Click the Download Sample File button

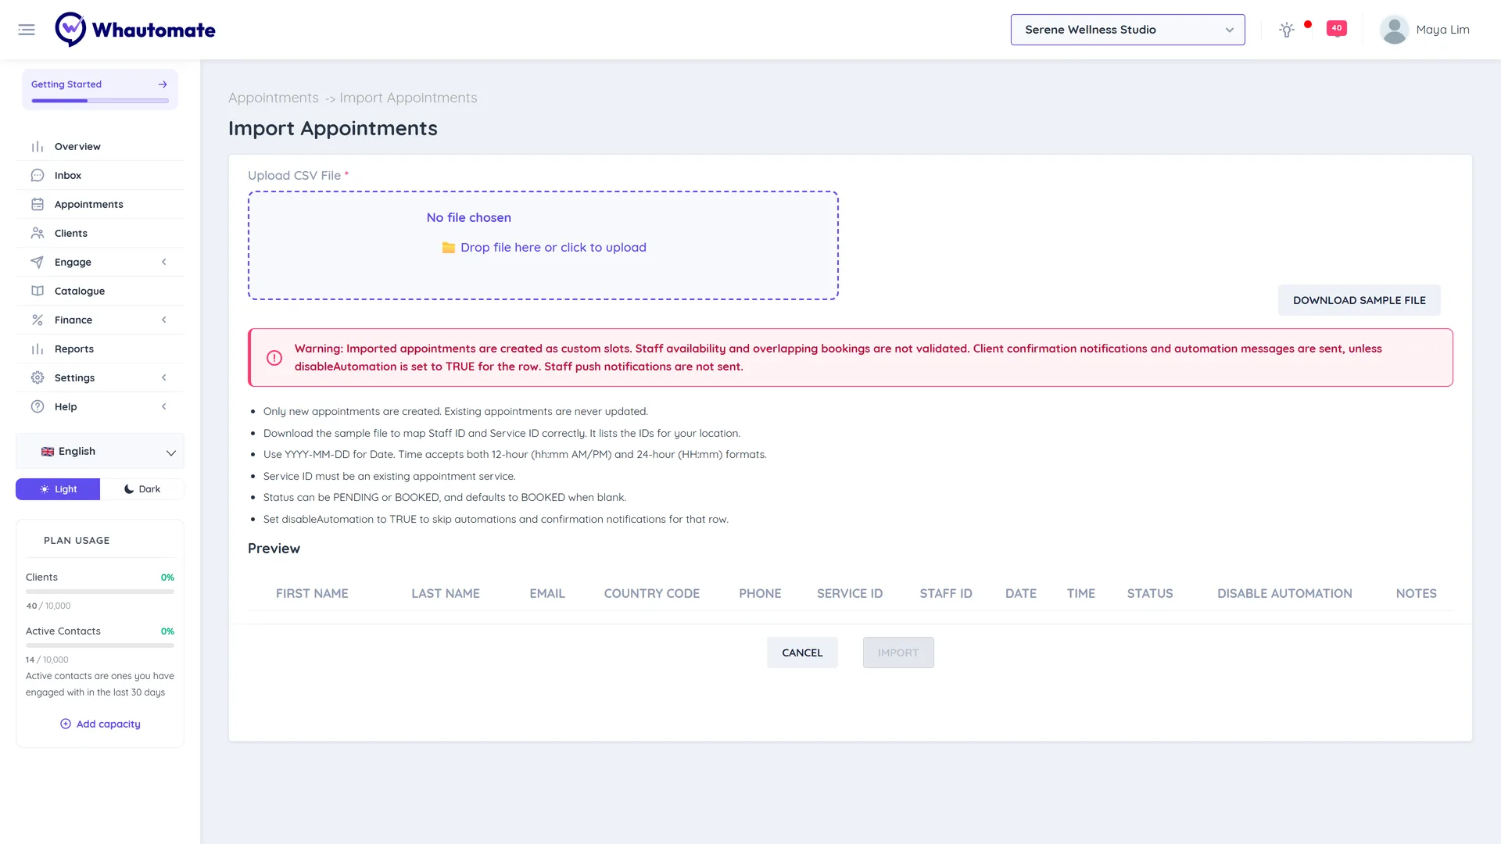tap(1359, 300)
